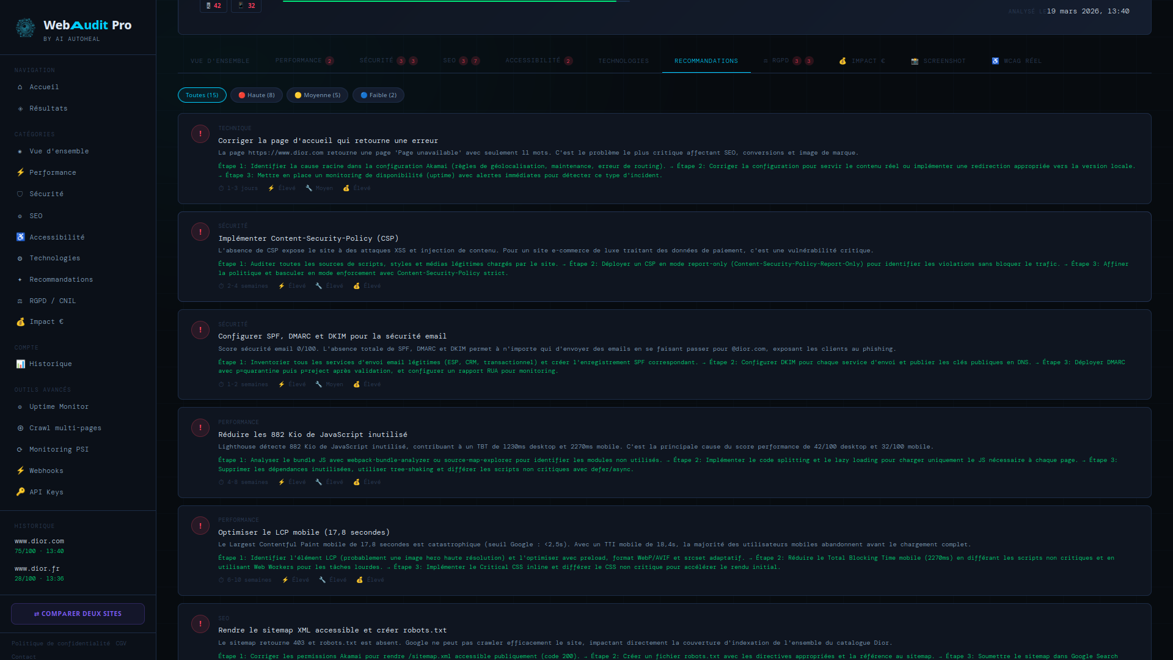The width and height of the screenshot is (1173, 660).
Task: Open the Crawl multi-pages globe icon
Action: pyautogui.click(x=20, y=428)
